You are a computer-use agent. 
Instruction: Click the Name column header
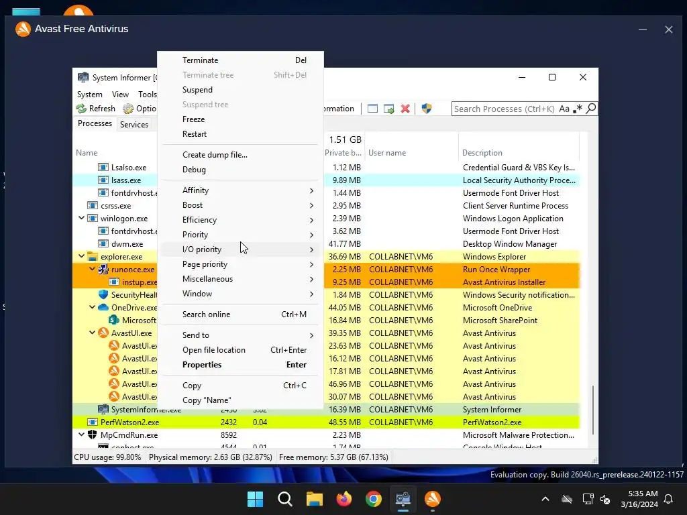coord(87,153)
